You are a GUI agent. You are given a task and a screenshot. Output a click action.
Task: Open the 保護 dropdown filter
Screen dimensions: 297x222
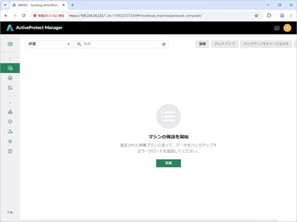click(x=49, y=44)
